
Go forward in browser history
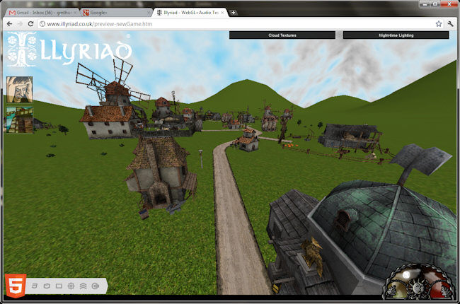[20, 24]
